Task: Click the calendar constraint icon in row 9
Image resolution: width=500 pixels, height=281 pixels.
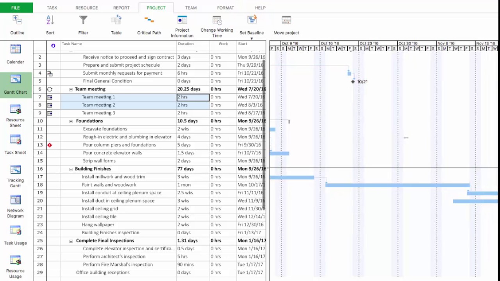Action: pyautogui.click(x=50, y=113)
